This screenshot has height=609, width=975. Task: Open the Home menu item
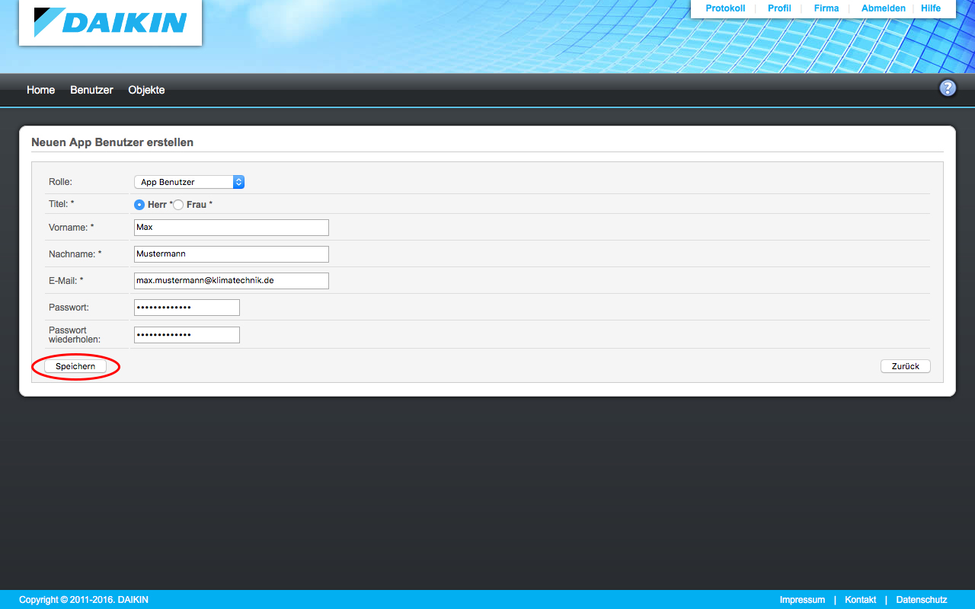(x=40, y=90)
